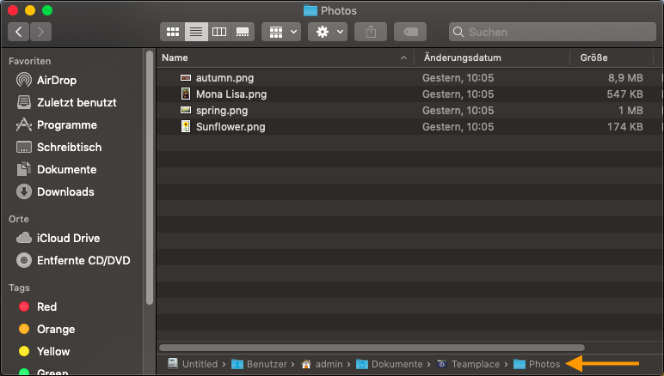Click the magnifier icon in search field
Screen dimensions: 664x376
[458, 32]
